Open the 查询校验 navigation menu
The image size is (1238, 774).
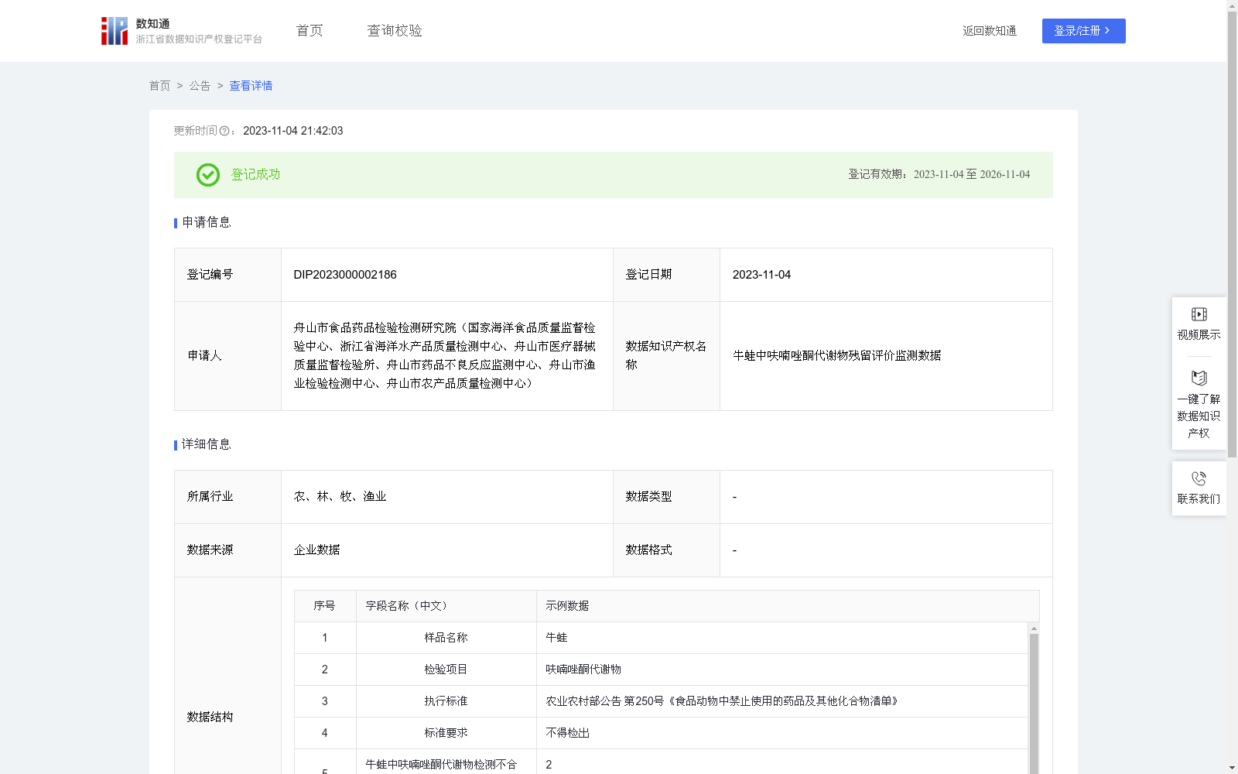[x=395, y=31]
